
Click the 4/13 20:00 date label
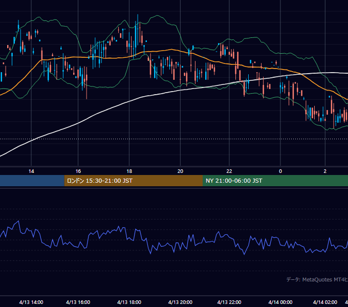(180, 302)
